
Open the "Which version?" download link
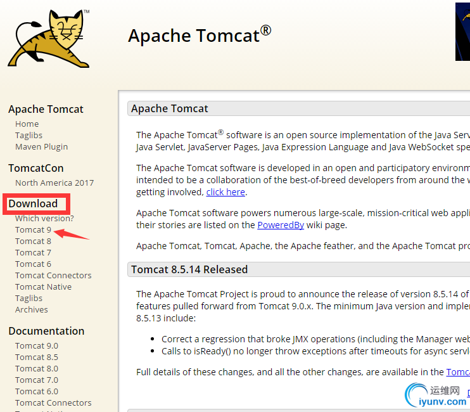coord(44,218)
